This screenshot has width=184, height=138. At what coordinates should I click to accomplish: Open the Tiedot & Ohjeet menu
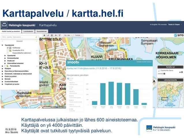[175, 24]
